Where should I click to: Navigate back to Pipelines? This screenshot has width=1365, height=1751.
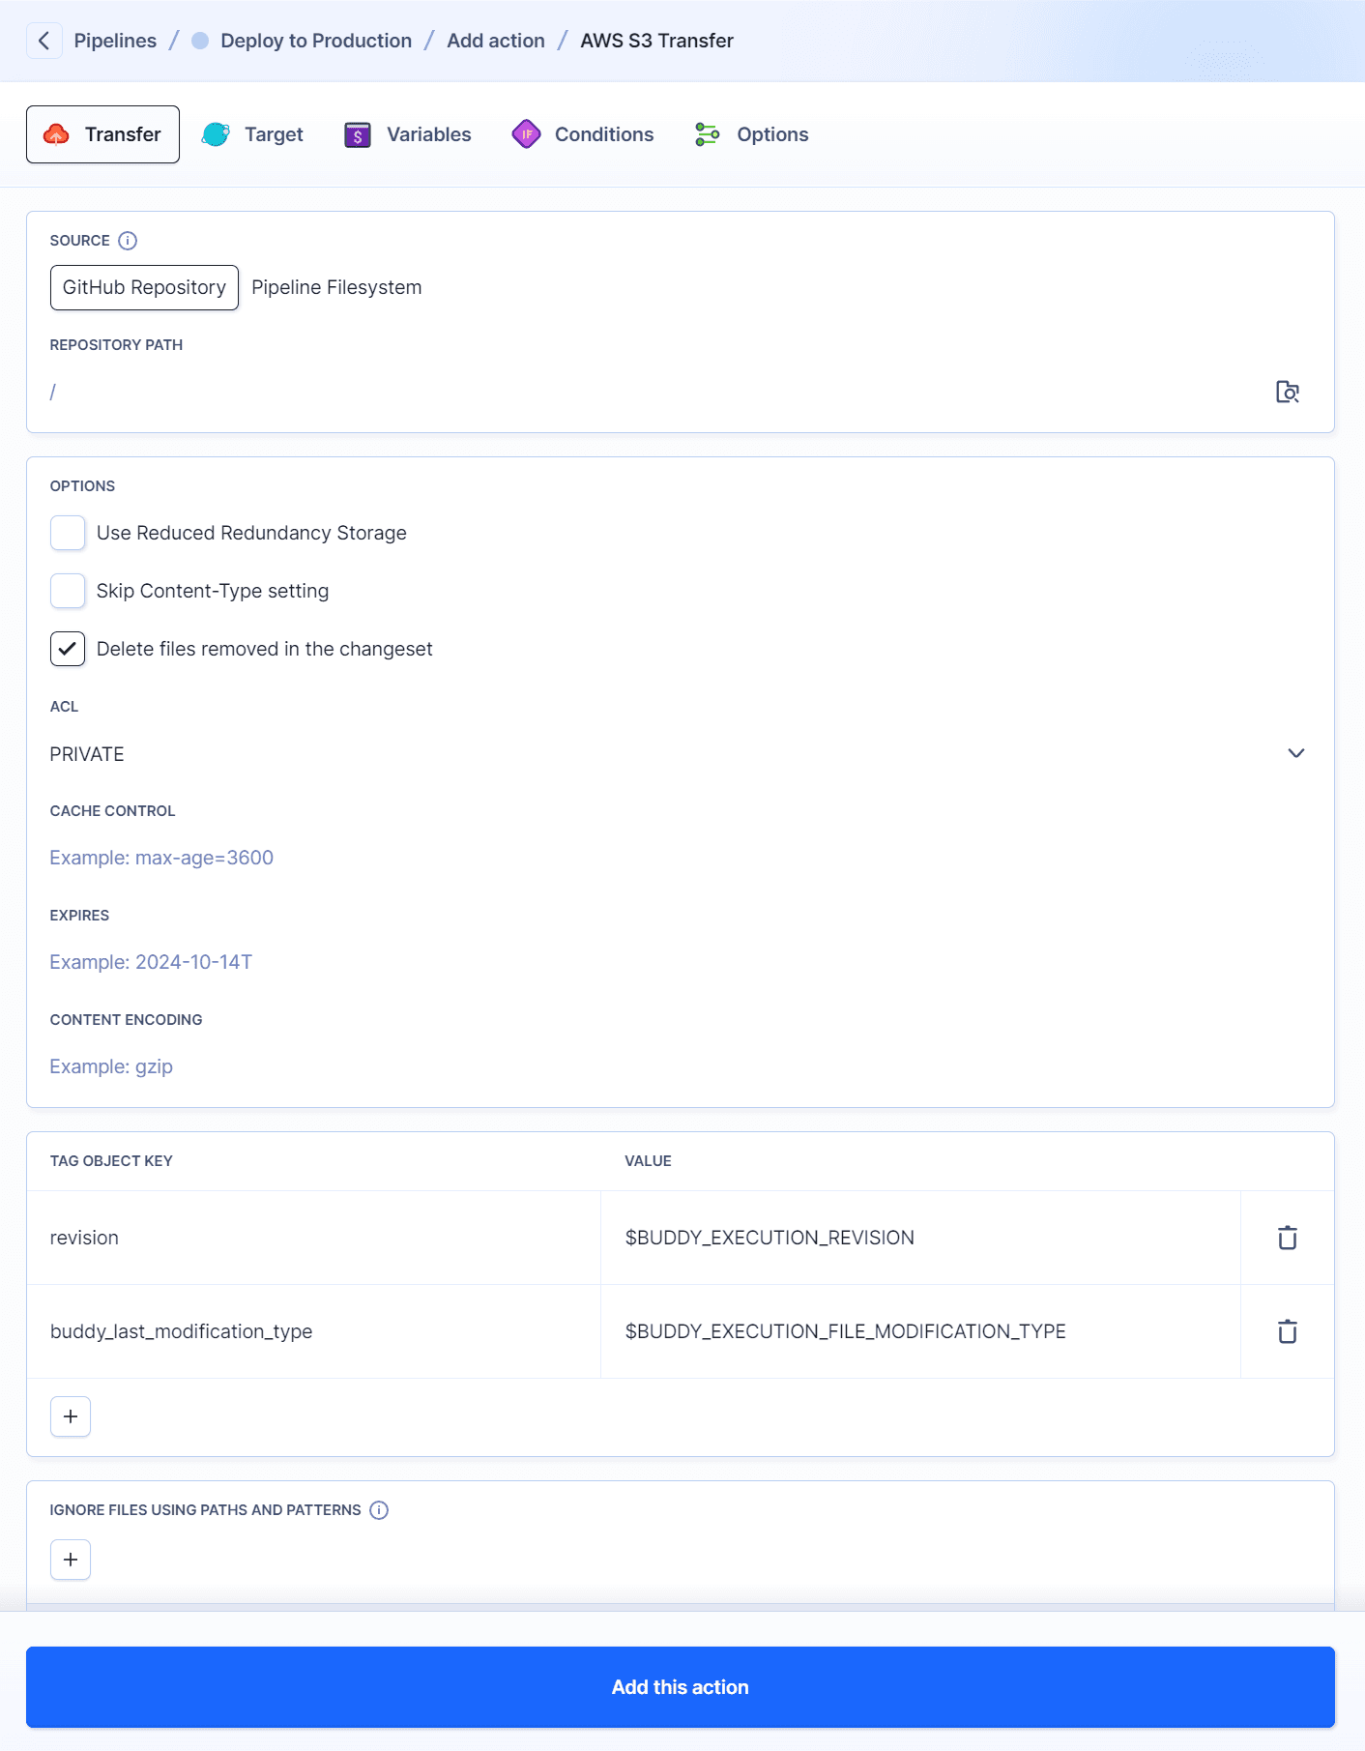(x=115, y=41)
